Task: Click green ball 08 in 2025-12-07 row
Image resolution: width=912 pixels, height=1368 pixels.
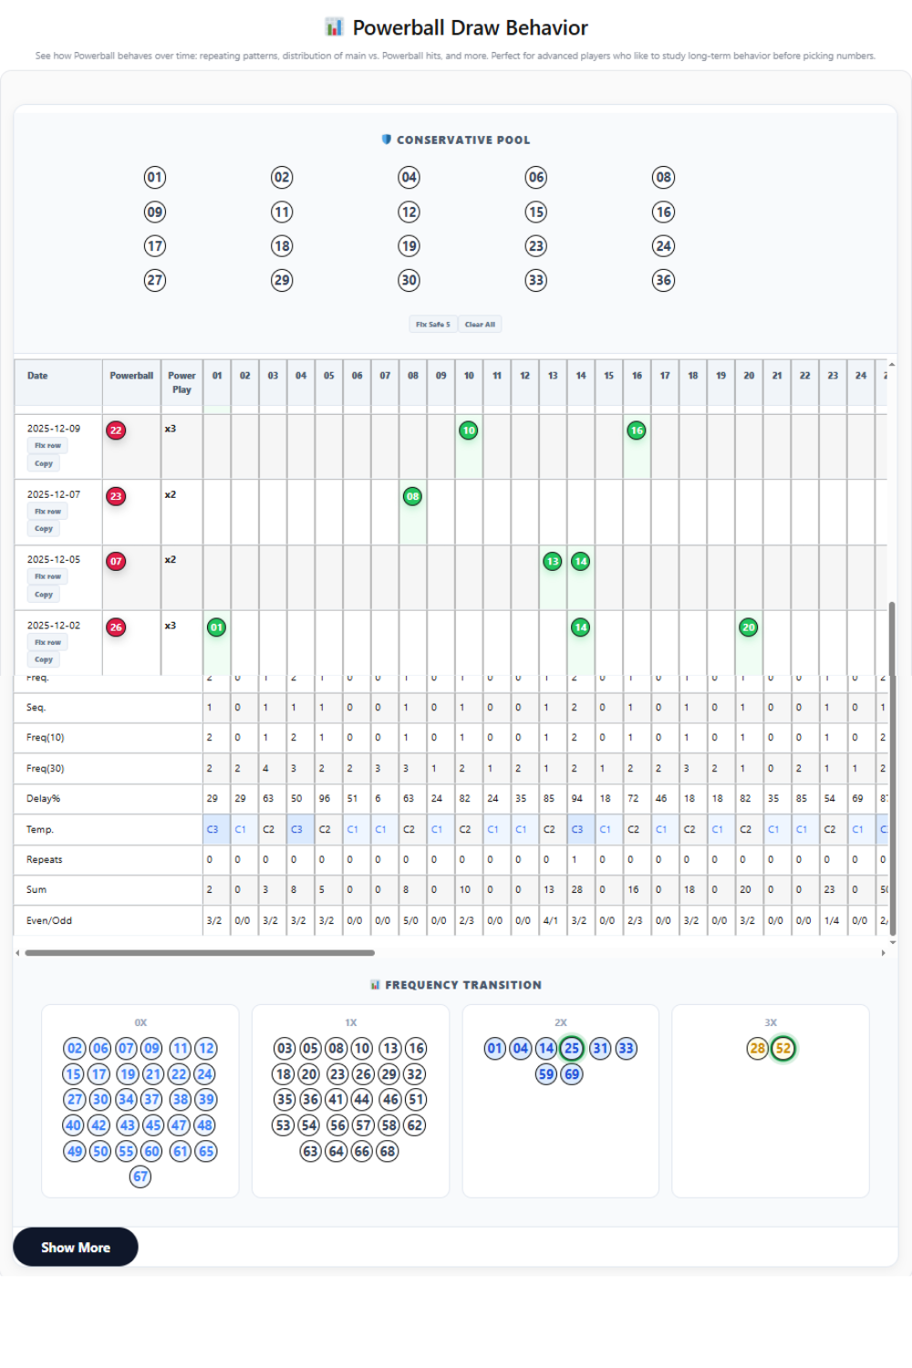Action: [x=413, y=496]
